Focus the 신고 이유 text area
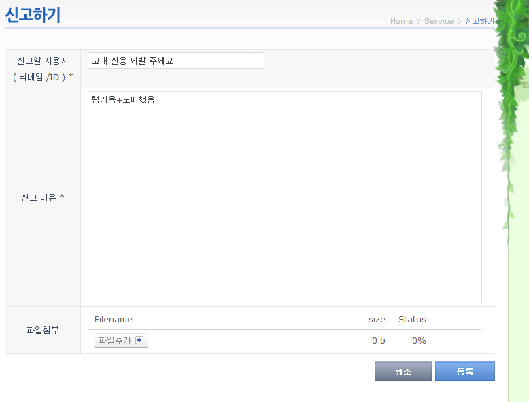This screenshot has height=402, width=529. [285, 197]
